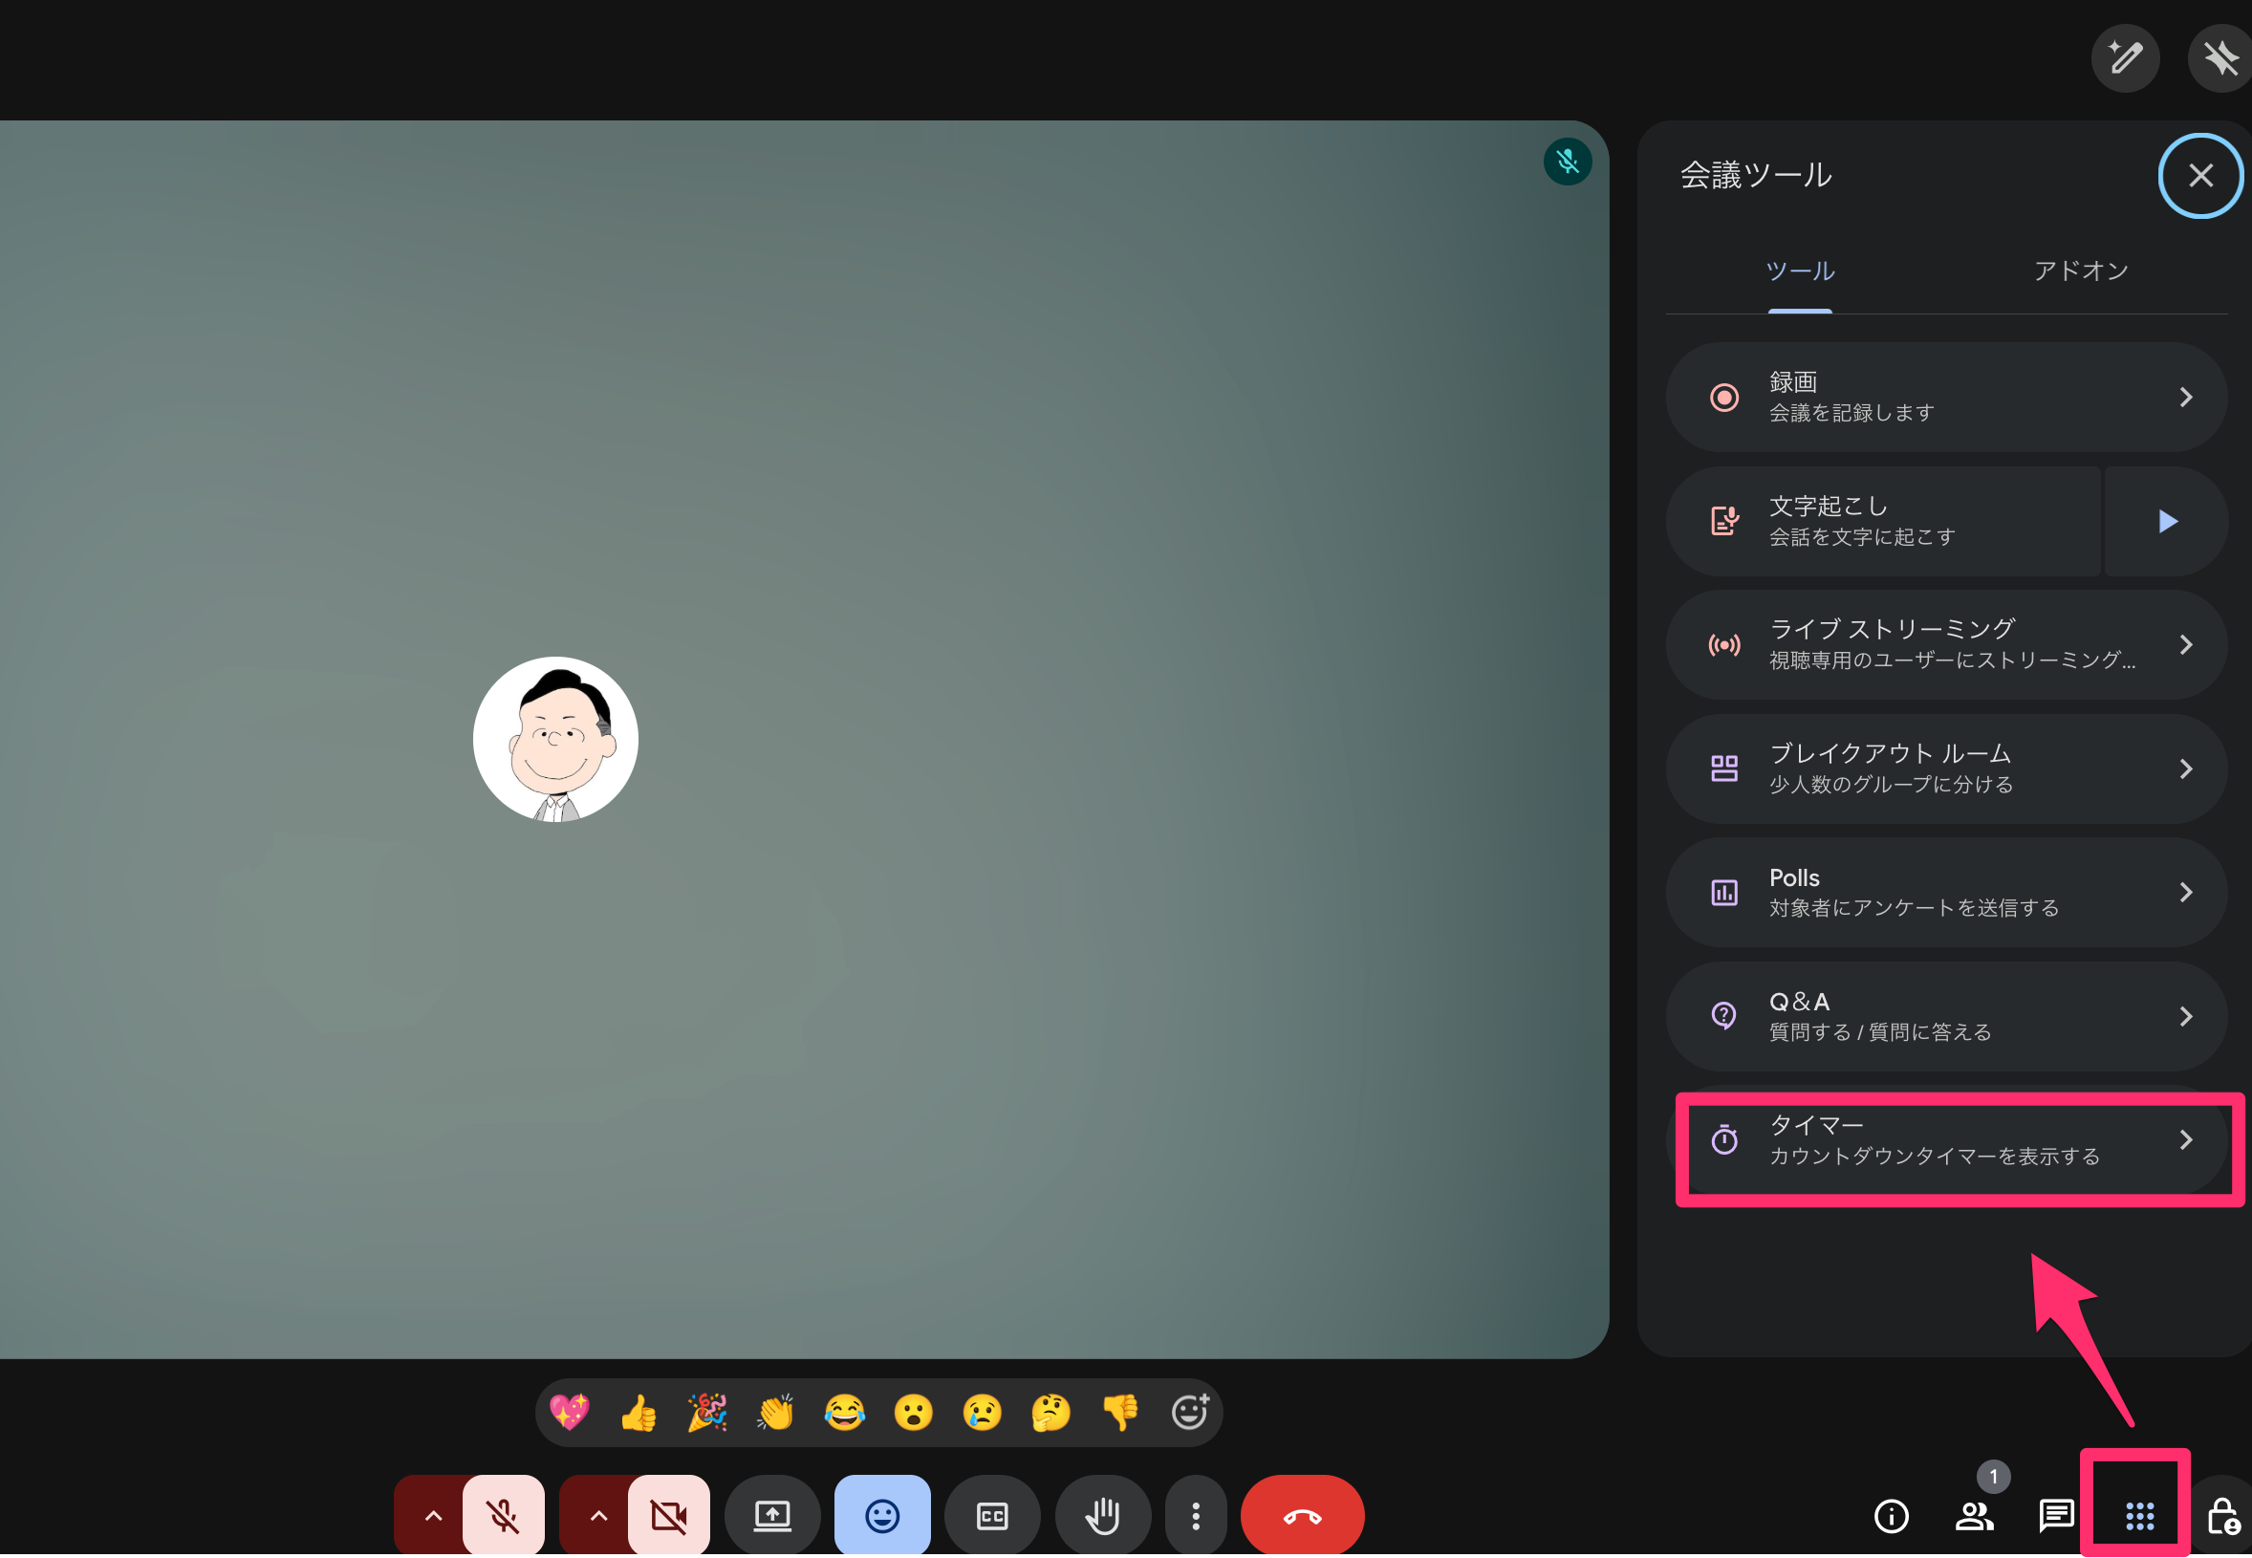Expand audio settings arrow beside microphone
The height and width of the screenshot is (1558, 2252).
point(432,1516)
